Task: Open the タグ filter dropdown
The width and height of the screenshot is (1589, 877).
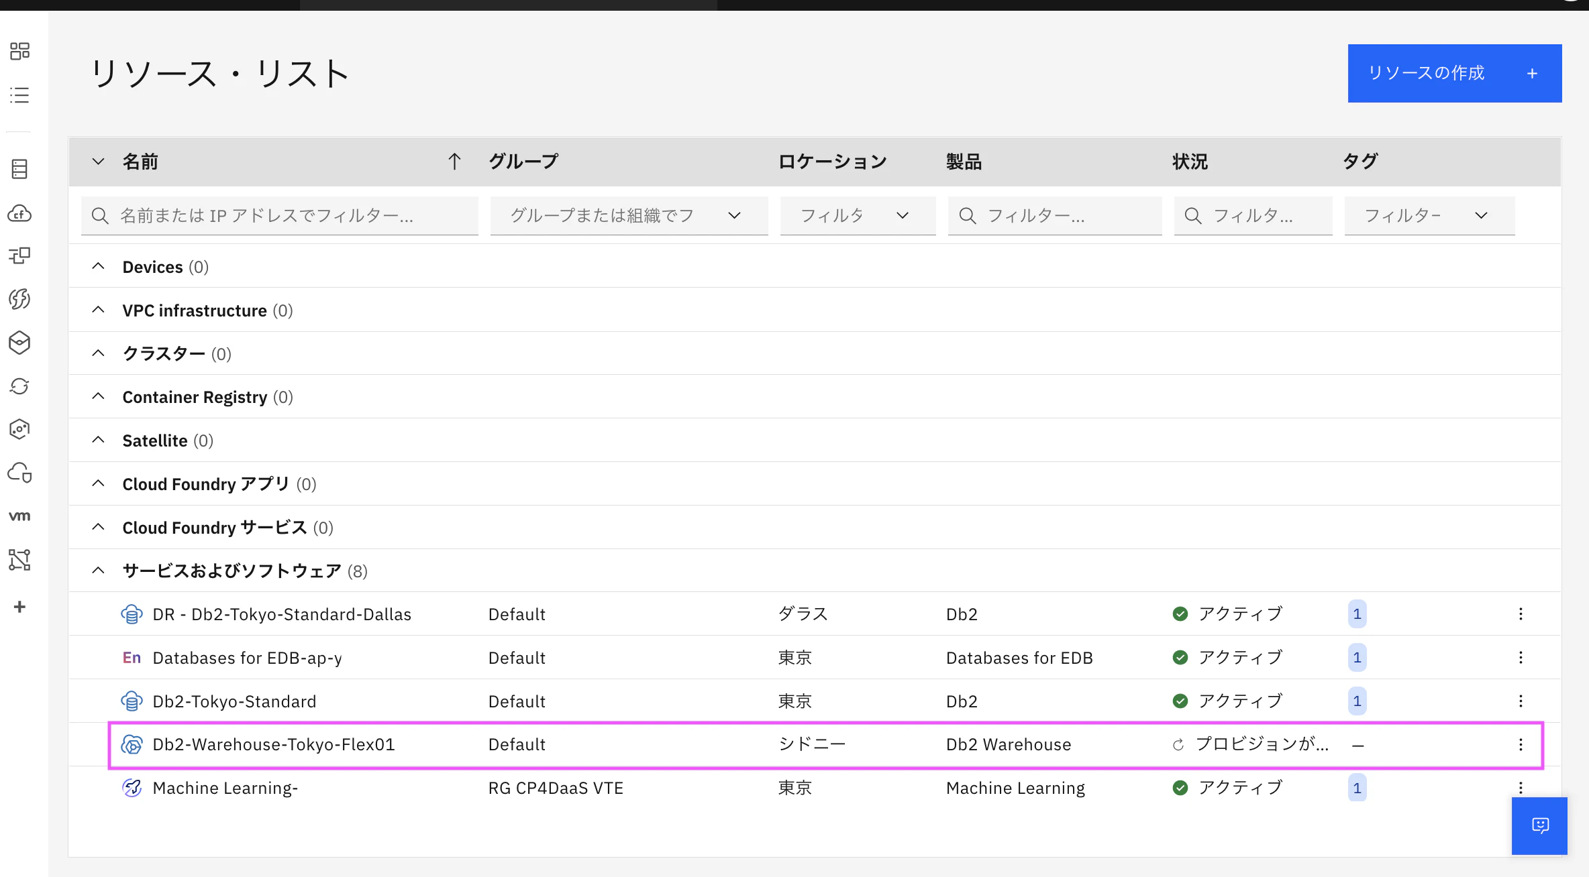Action: tap(1429, 216)
